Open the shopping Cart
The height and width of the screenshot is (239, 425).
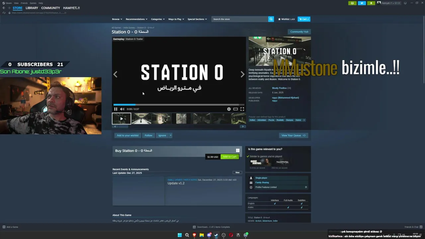pyautogui.click(x=304, y=19)
